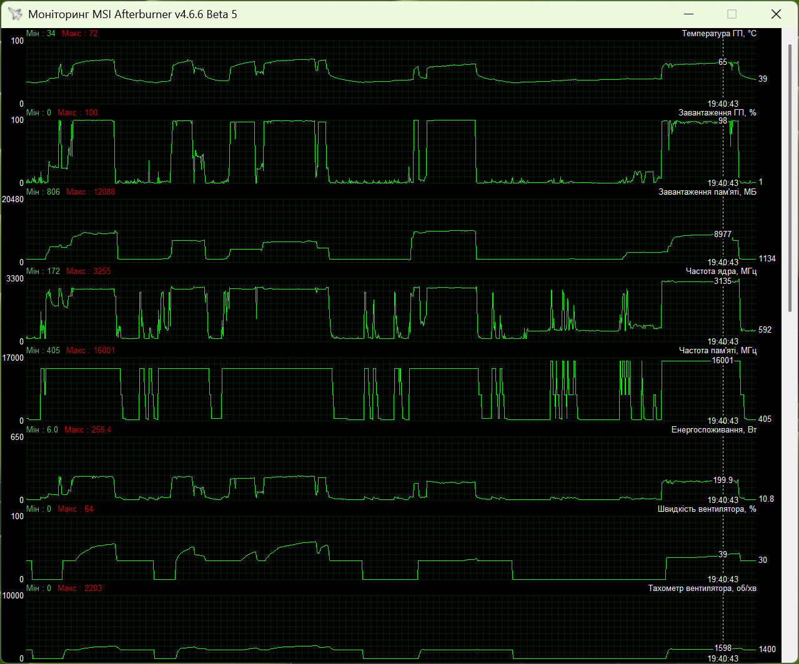This screenshot has width=799, height=664.
Task: Click the current power reading 10.8
Action: [766, 499]
